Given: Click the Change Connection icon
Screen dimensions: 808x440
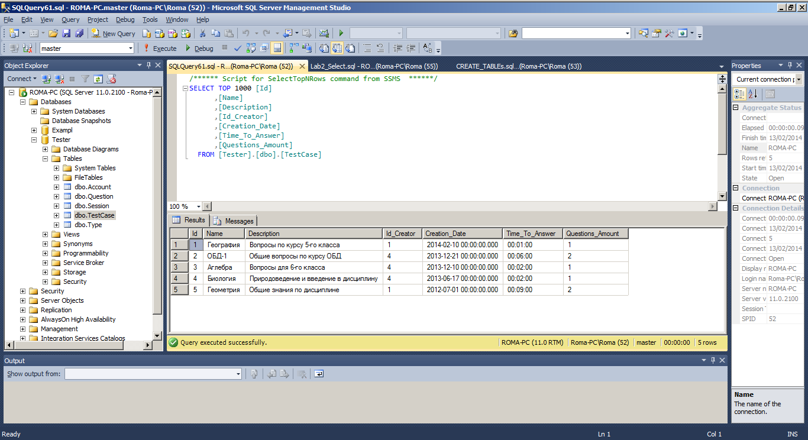Looking at the screenshot, I should (27, 48).
